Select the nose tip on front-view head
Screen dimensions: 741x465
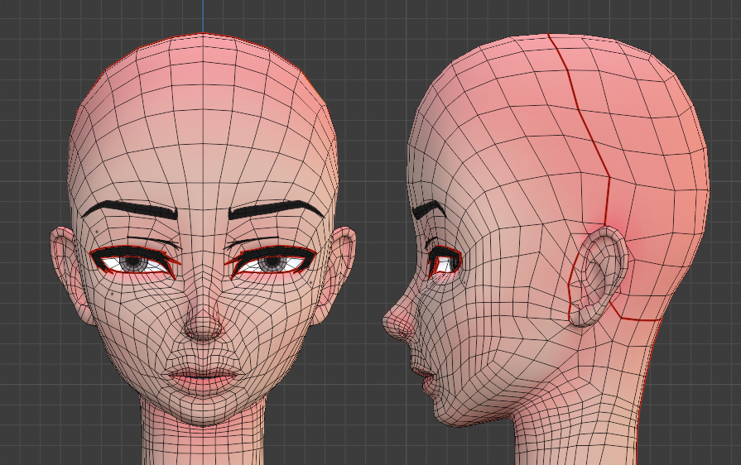(203, 325)
